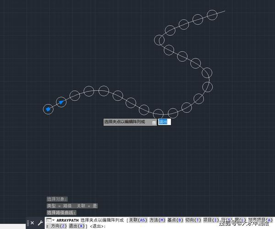This screenshot has width=275, height=229.
Task: Select 基点(B) option in command line
Action: [x=175, y=220]
